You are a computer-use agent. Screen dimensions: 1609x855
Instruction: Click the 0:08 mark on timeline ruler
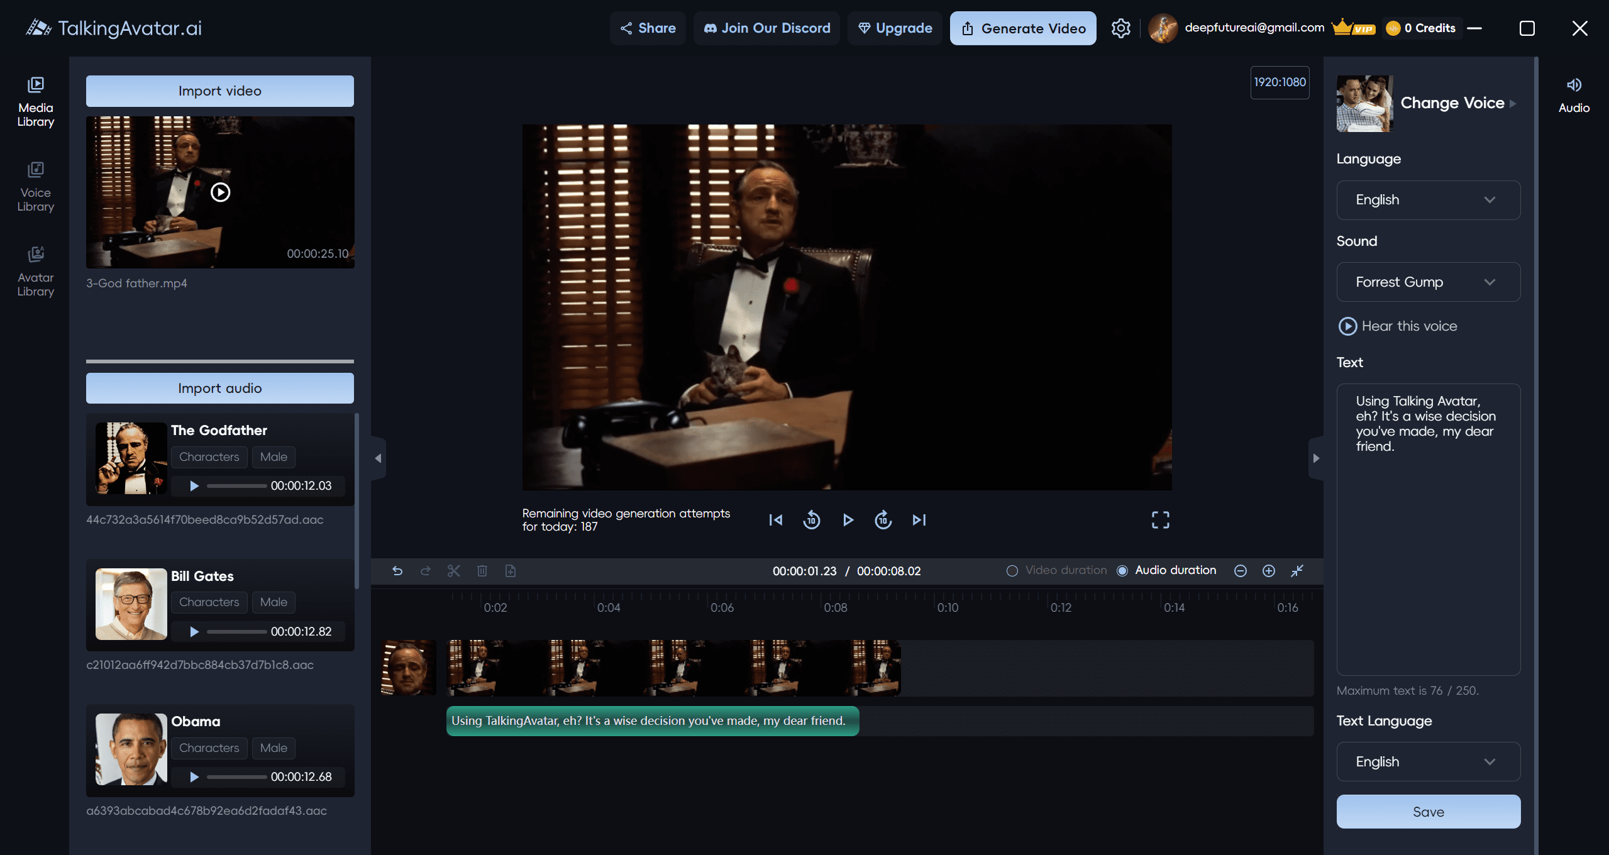click(x=835, y=608)
